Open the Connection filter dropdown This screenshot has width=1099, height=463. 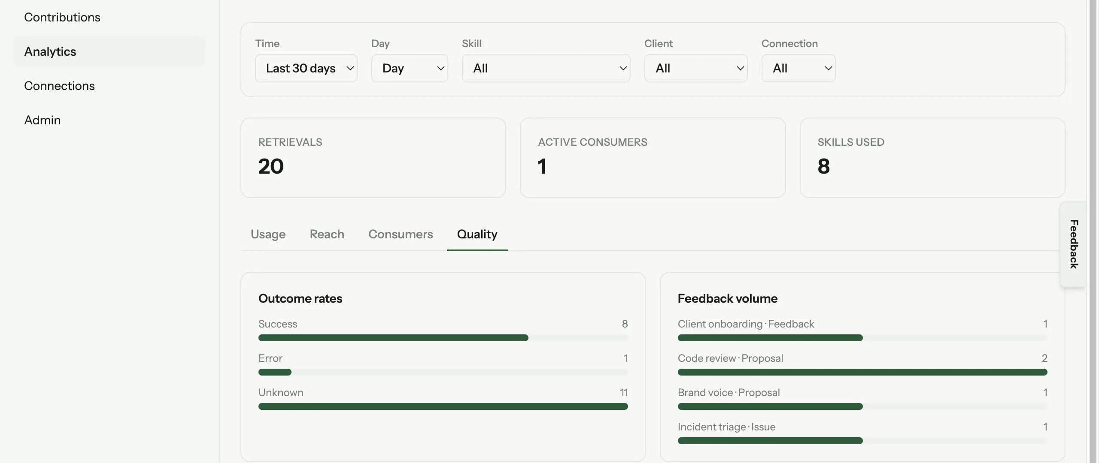click(x=798, y=68)
